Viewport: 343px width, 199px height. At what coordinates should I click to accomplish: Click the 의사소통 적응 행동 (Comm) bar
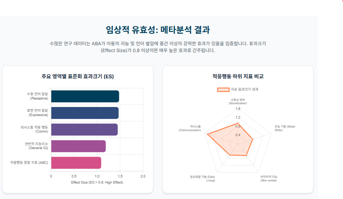(84, 129)
